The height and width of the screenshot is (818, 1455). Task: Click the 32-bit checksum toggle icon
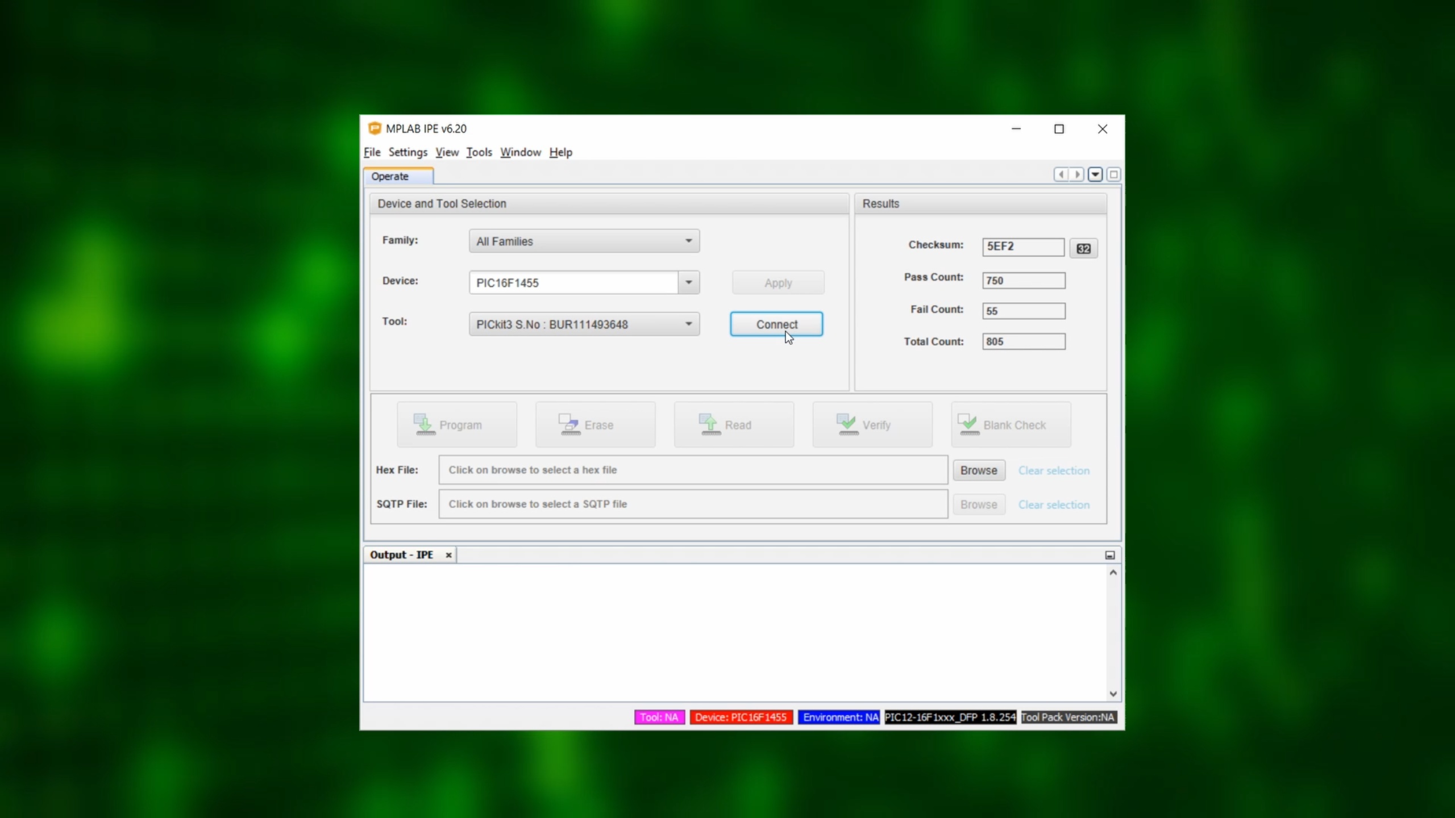pos(1083,248)
